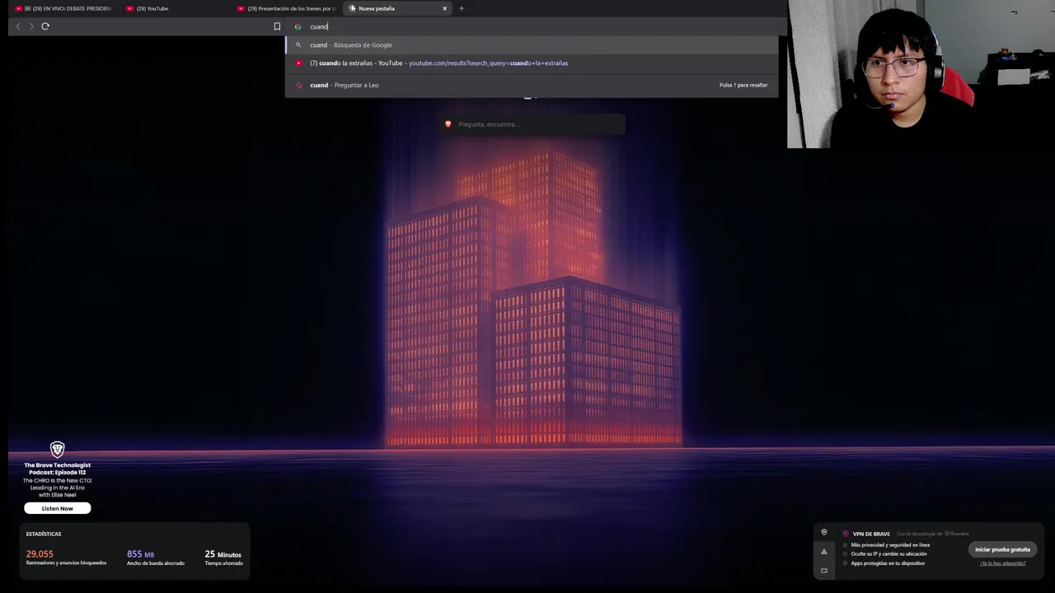Click the Listen Now button

[x=58, y=508]
